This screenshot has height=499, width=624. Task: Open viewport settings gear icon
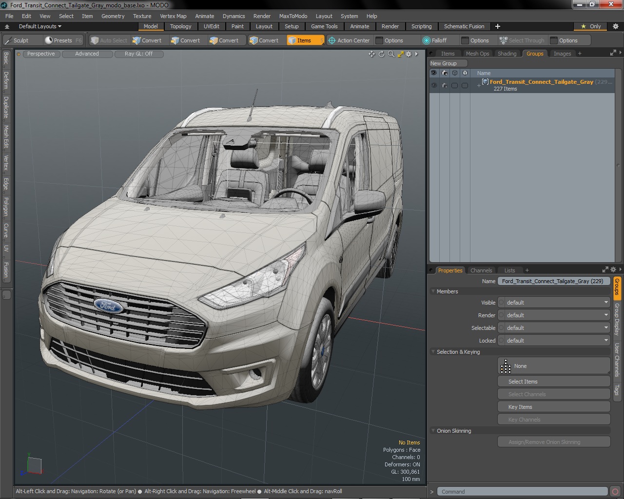[x=409, y=54]
